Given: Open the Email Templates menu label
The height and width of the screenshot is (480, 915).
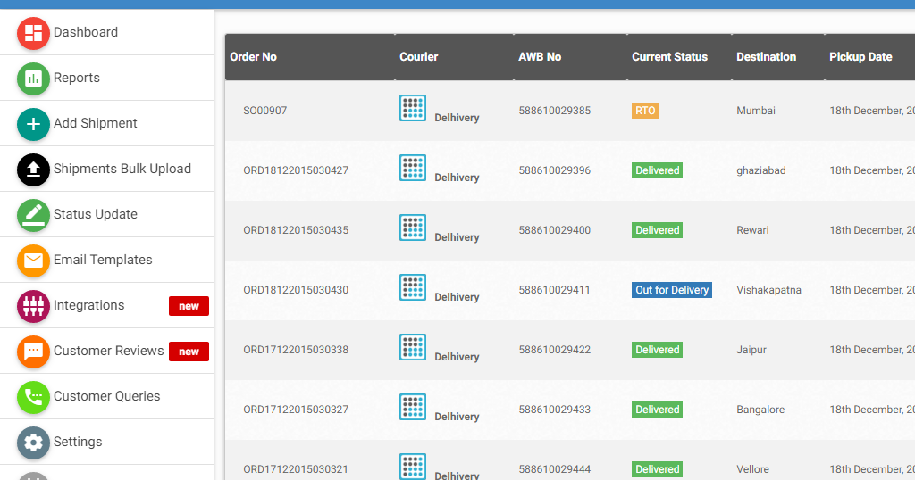Looking at the screenshot, I should 103,260.
